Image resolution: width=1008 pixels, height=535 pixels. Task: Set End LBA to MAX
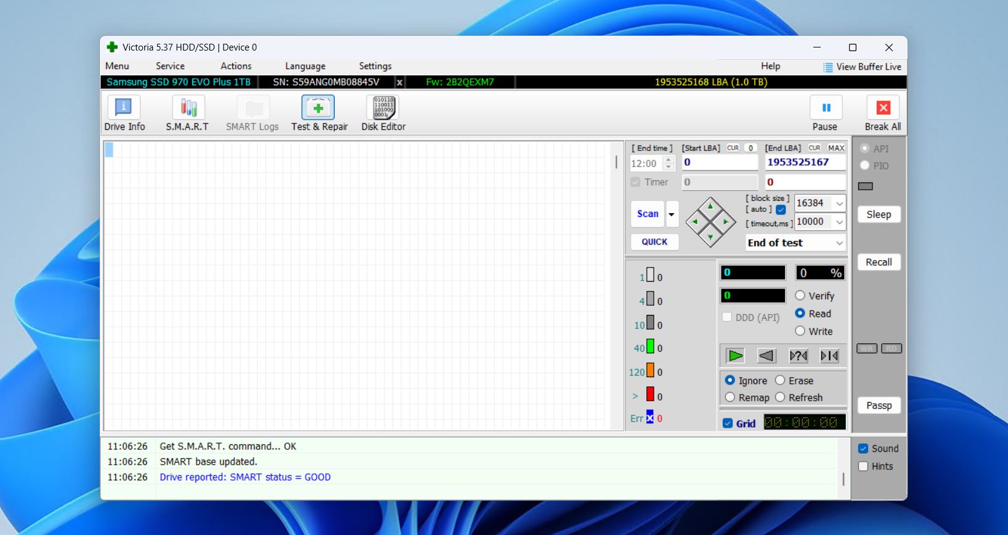coord(836,148)
